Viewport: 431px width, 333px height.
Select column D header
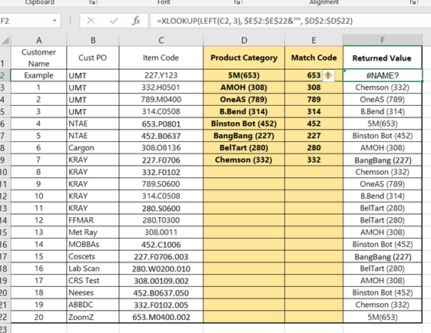244,41
